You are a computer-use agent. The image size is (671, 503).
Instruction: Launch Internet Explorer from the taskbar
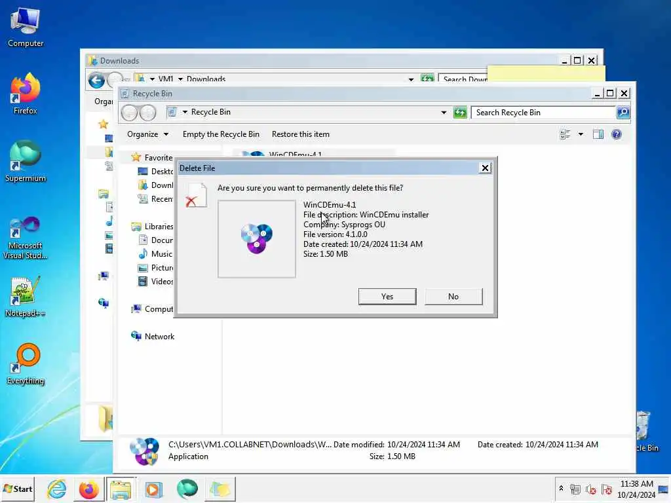coord(56,489)
